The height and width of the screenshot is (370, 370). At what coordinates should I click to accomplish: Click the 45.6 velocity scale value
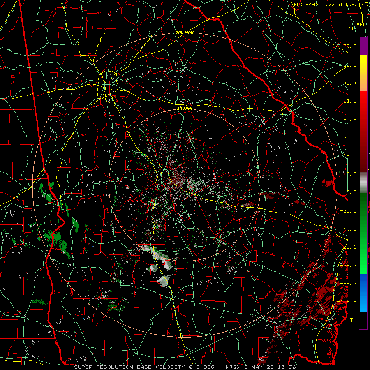pos(350,119)
